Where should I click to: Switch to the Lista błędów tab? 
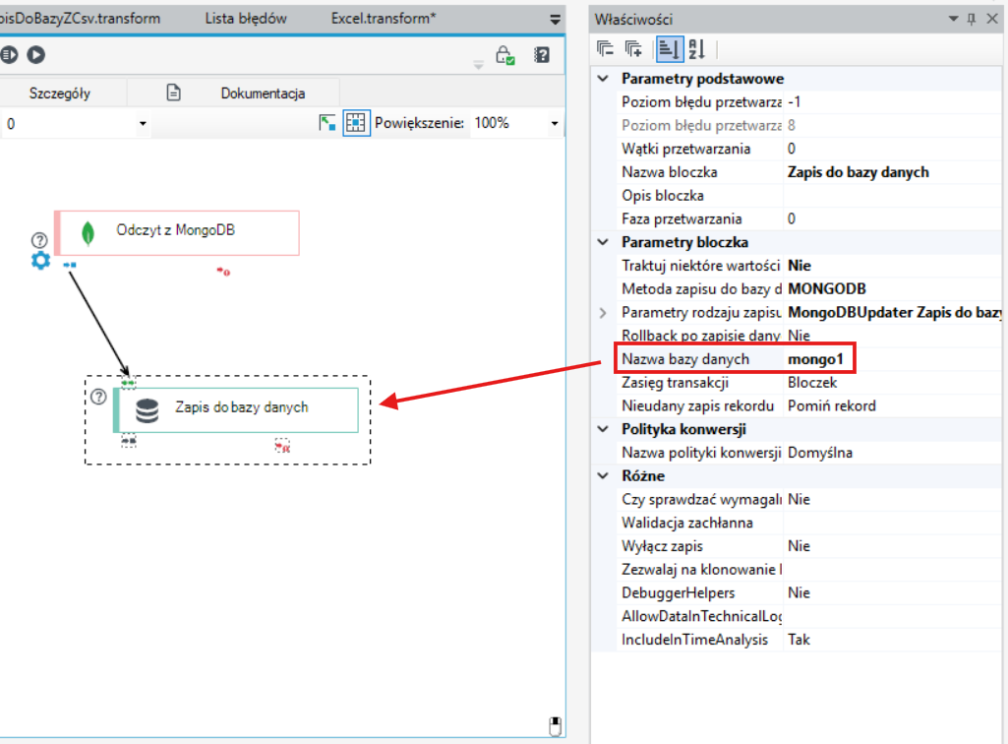tap(246, 18)
